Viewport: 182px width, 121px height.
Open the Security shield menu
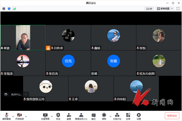pyautogui.click(x=58, y=116)
